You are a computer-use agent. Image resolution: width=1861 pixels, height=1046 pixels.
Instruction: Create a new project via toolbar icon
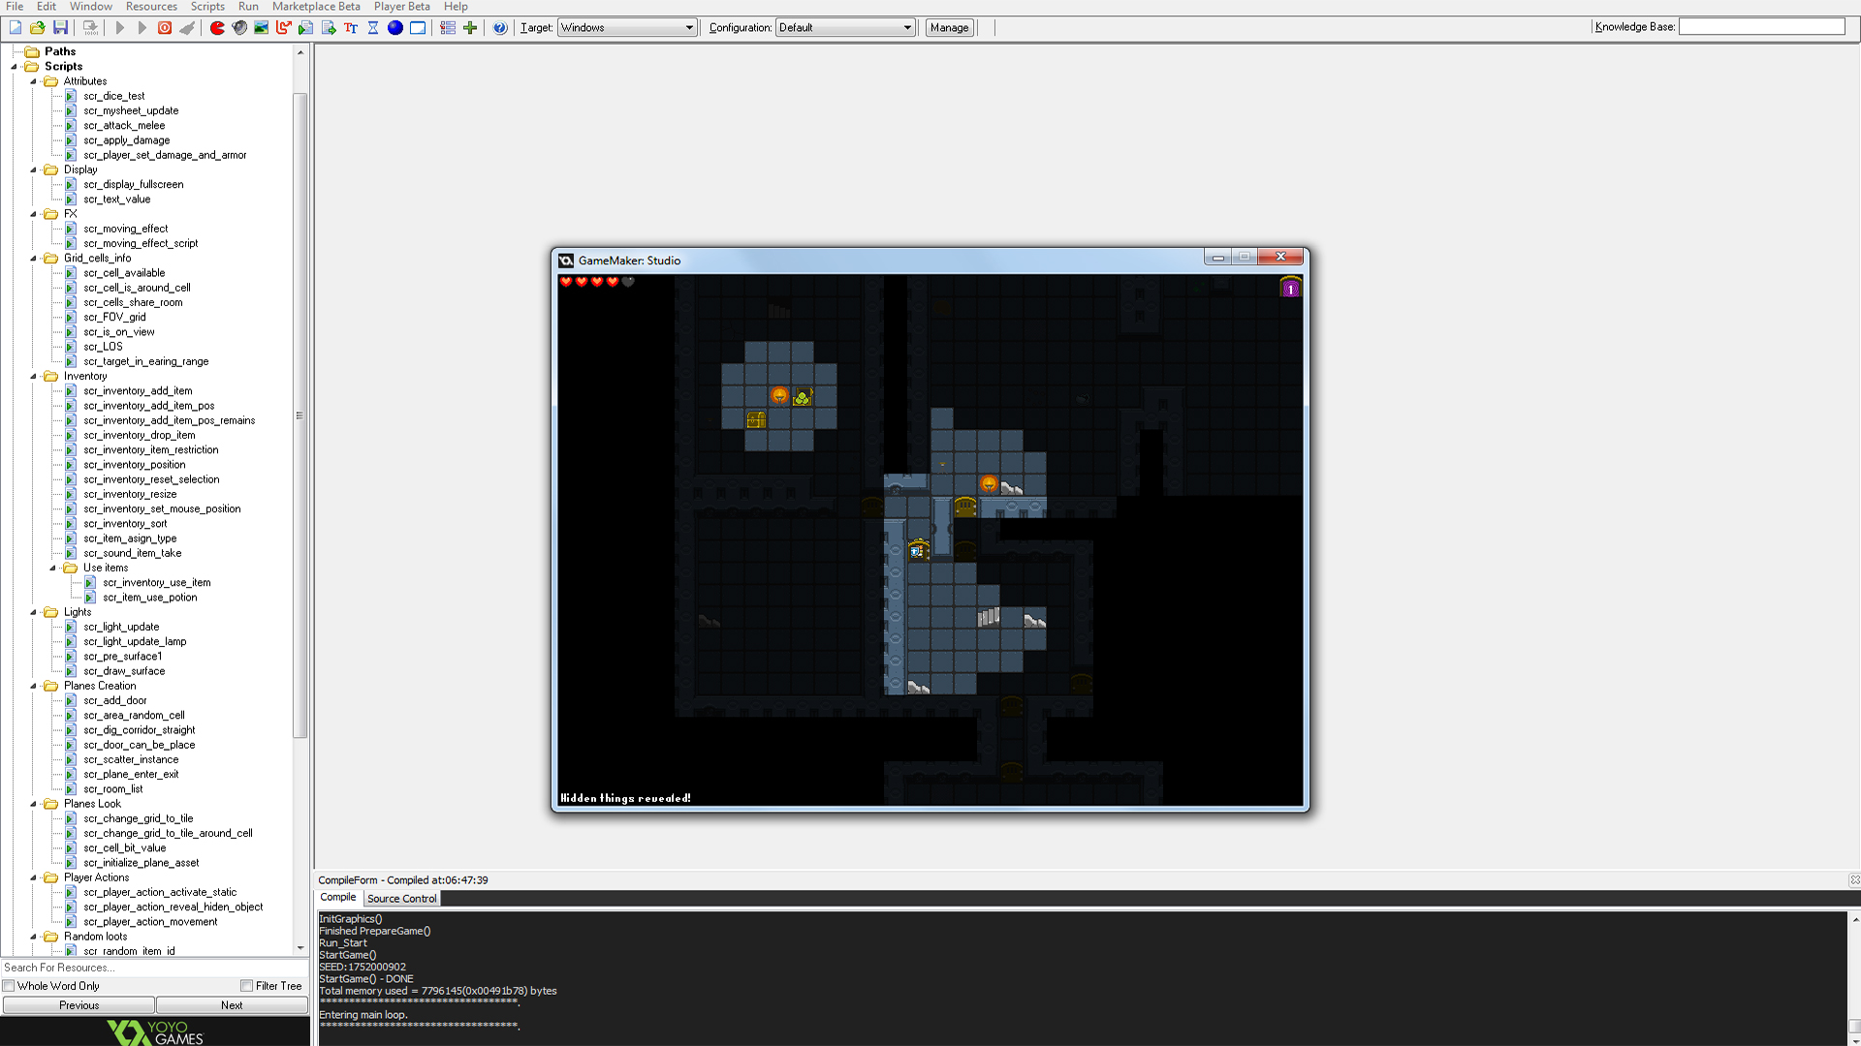16,27
